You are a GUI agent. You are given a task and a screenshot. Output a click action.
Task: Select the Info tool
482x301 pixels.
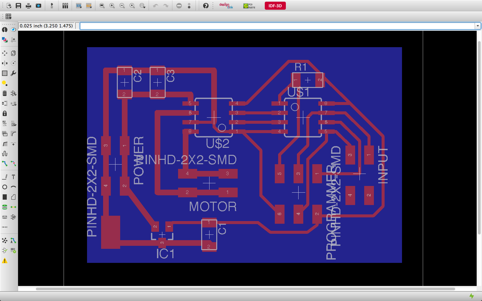click(x=5, y=29)
